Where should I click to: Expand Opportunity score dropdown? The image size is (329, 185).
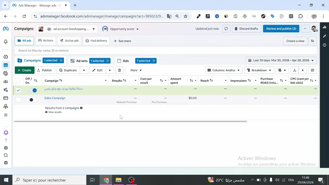pyautogui.click(x=121, y=29)
